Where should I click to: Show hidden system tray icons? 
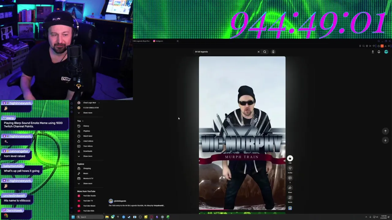366,217
